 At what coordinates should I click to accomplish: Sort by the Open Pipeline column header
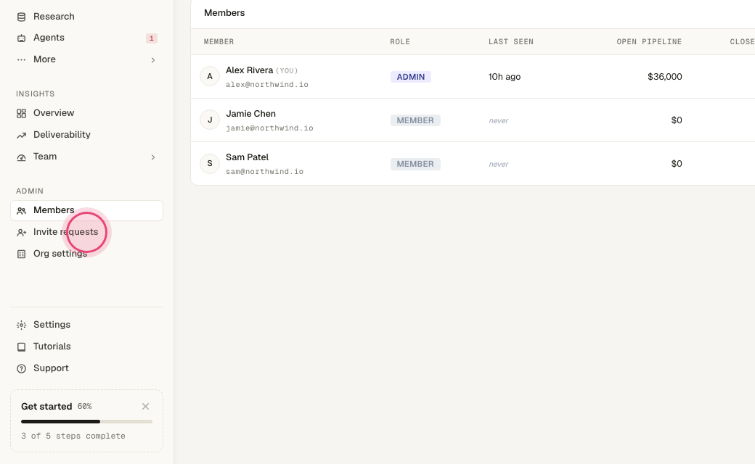tap(649, 42)
